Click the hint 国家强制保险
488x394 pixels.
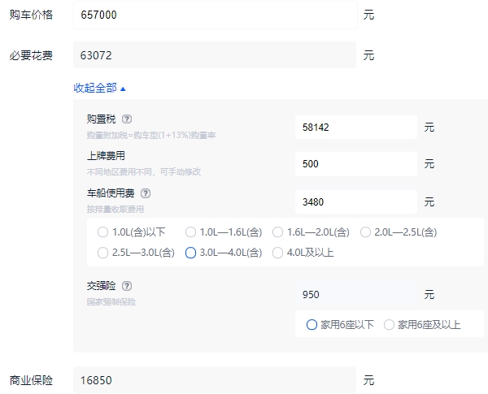[x=111, y=302]
